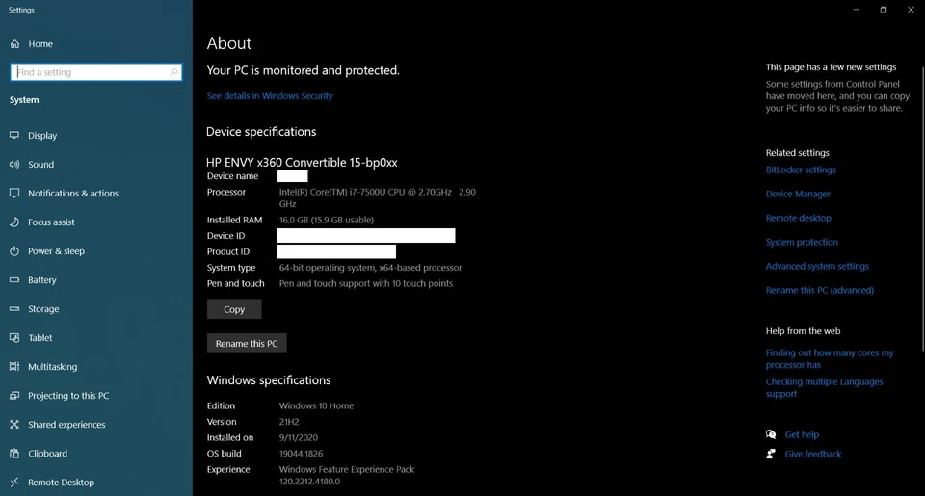Copy the device specifications
This screenshot has height=496, width=925.
click(x=234, y=309)
